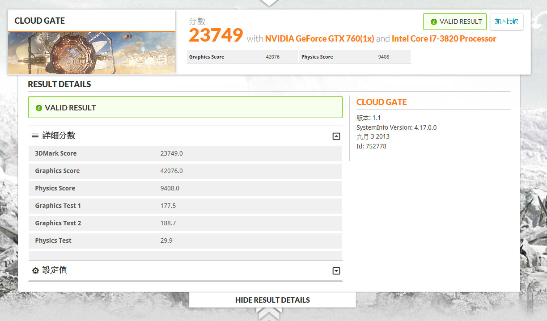Click the green info icon in the VALID RESULT banner

point(39,108)
